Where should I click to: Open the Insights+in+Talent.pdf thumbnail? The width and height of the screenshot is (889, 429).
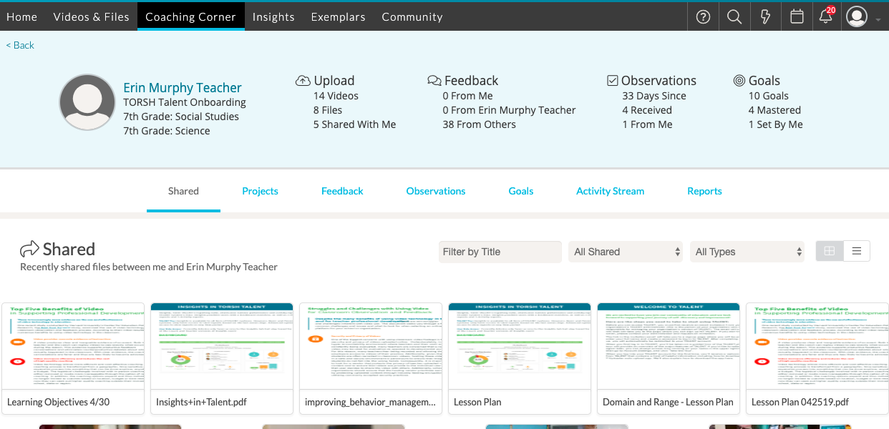[222, 347]
